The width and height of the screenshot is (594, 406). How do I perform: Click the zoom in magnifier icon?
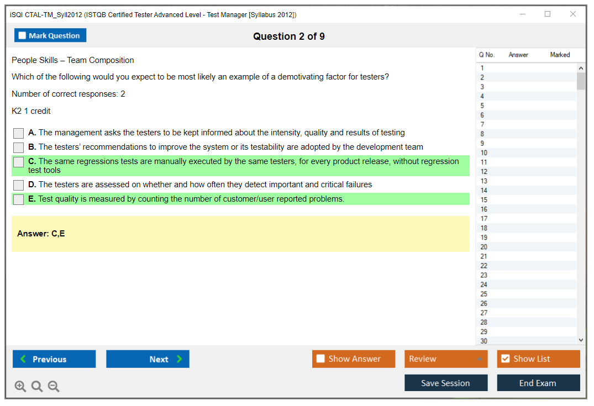pyautogui.click(x=20, y=386)
